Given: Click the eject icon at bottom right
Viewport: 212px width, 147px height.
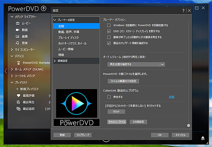Looking at the screenshot, I should pyautogui.click(x=203, y=137).
